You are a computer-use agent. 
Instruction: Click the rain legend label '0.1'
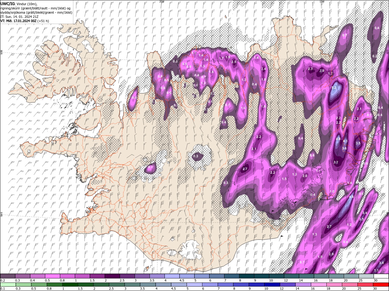tap(2, 289)
